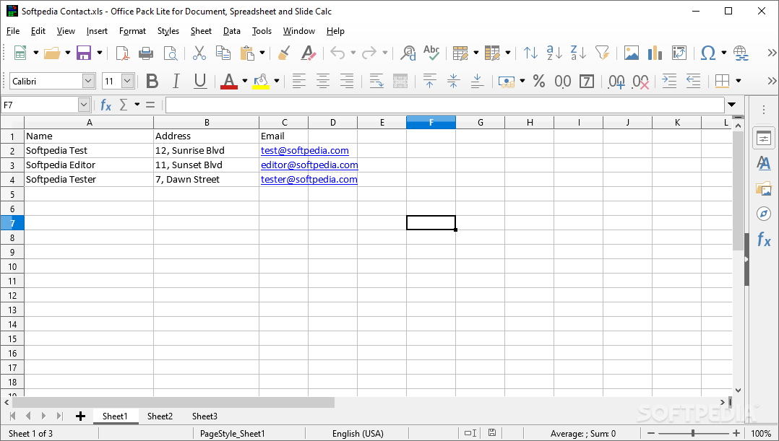Screen dimensions: 779x441
Task: Open the Paste options dropdown arrow
Action: click(x=262, y=53)
